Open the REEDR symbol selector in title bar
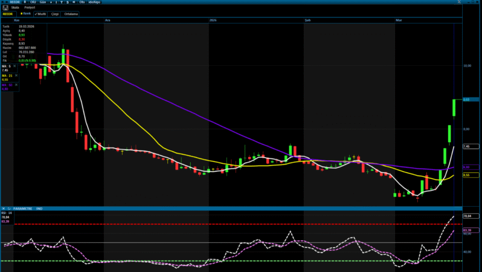Image resolution: width=482 pixels, height=272 pixels. pyautogui.click(x=14, y=2)
